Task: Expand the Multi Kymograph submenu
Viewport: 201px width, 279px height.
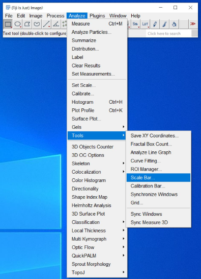Action: [x=97, y=239]
